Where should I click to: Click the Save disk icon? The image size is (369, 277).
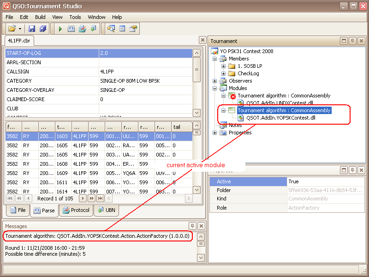pyautogui.click(x=32, y=29)
